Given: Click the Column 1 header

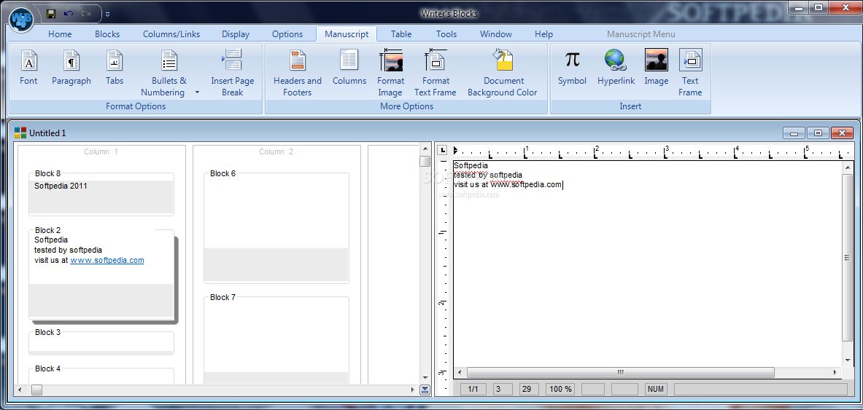Looking at the screenshot, I should pyautogui.click(x=101, y=151).
